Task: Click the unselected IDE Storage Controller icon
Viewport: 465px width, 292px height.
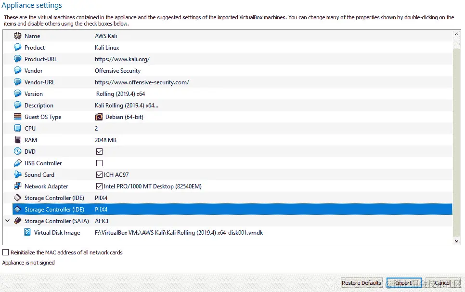Action: click(x=17, y=198)
